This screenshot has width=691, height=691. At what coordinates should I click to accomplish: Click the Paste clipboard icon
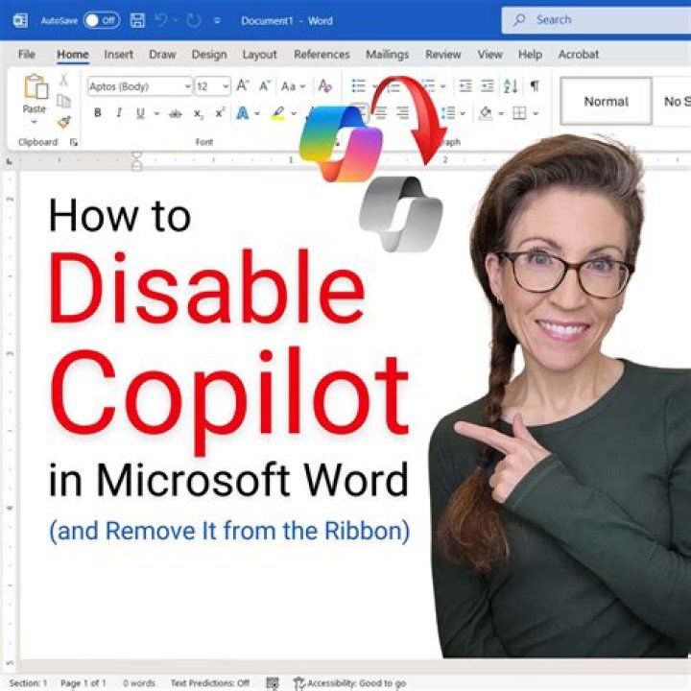tap(35, 86)
